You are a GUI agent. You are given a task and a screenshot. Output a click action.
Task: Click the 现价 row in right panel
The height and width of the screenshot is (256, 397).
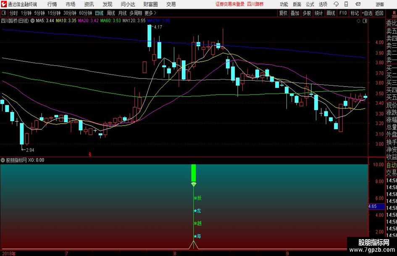tap(392, 105)
